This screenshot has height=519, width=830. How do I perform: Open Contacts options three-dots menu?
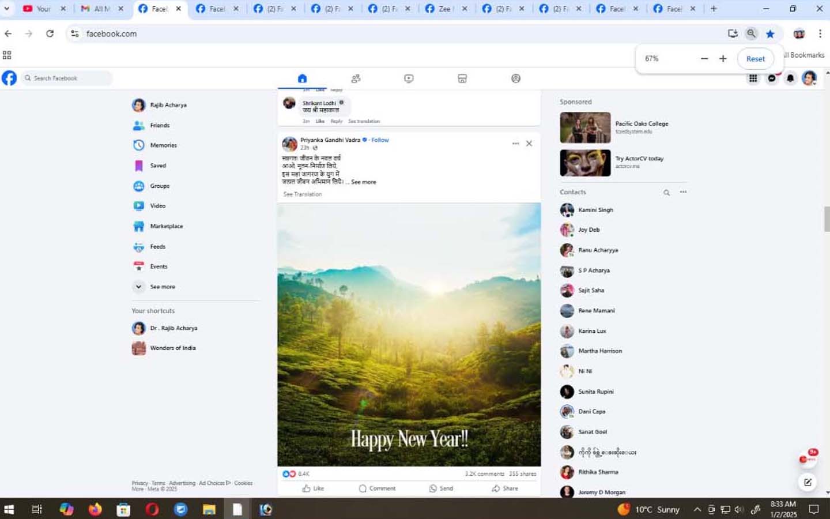(x=683, y=193)
